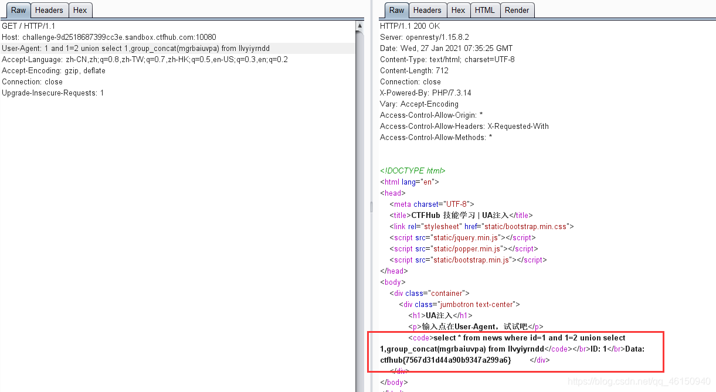
Task: Switch to the Render tab in the response
Action: 517,10
